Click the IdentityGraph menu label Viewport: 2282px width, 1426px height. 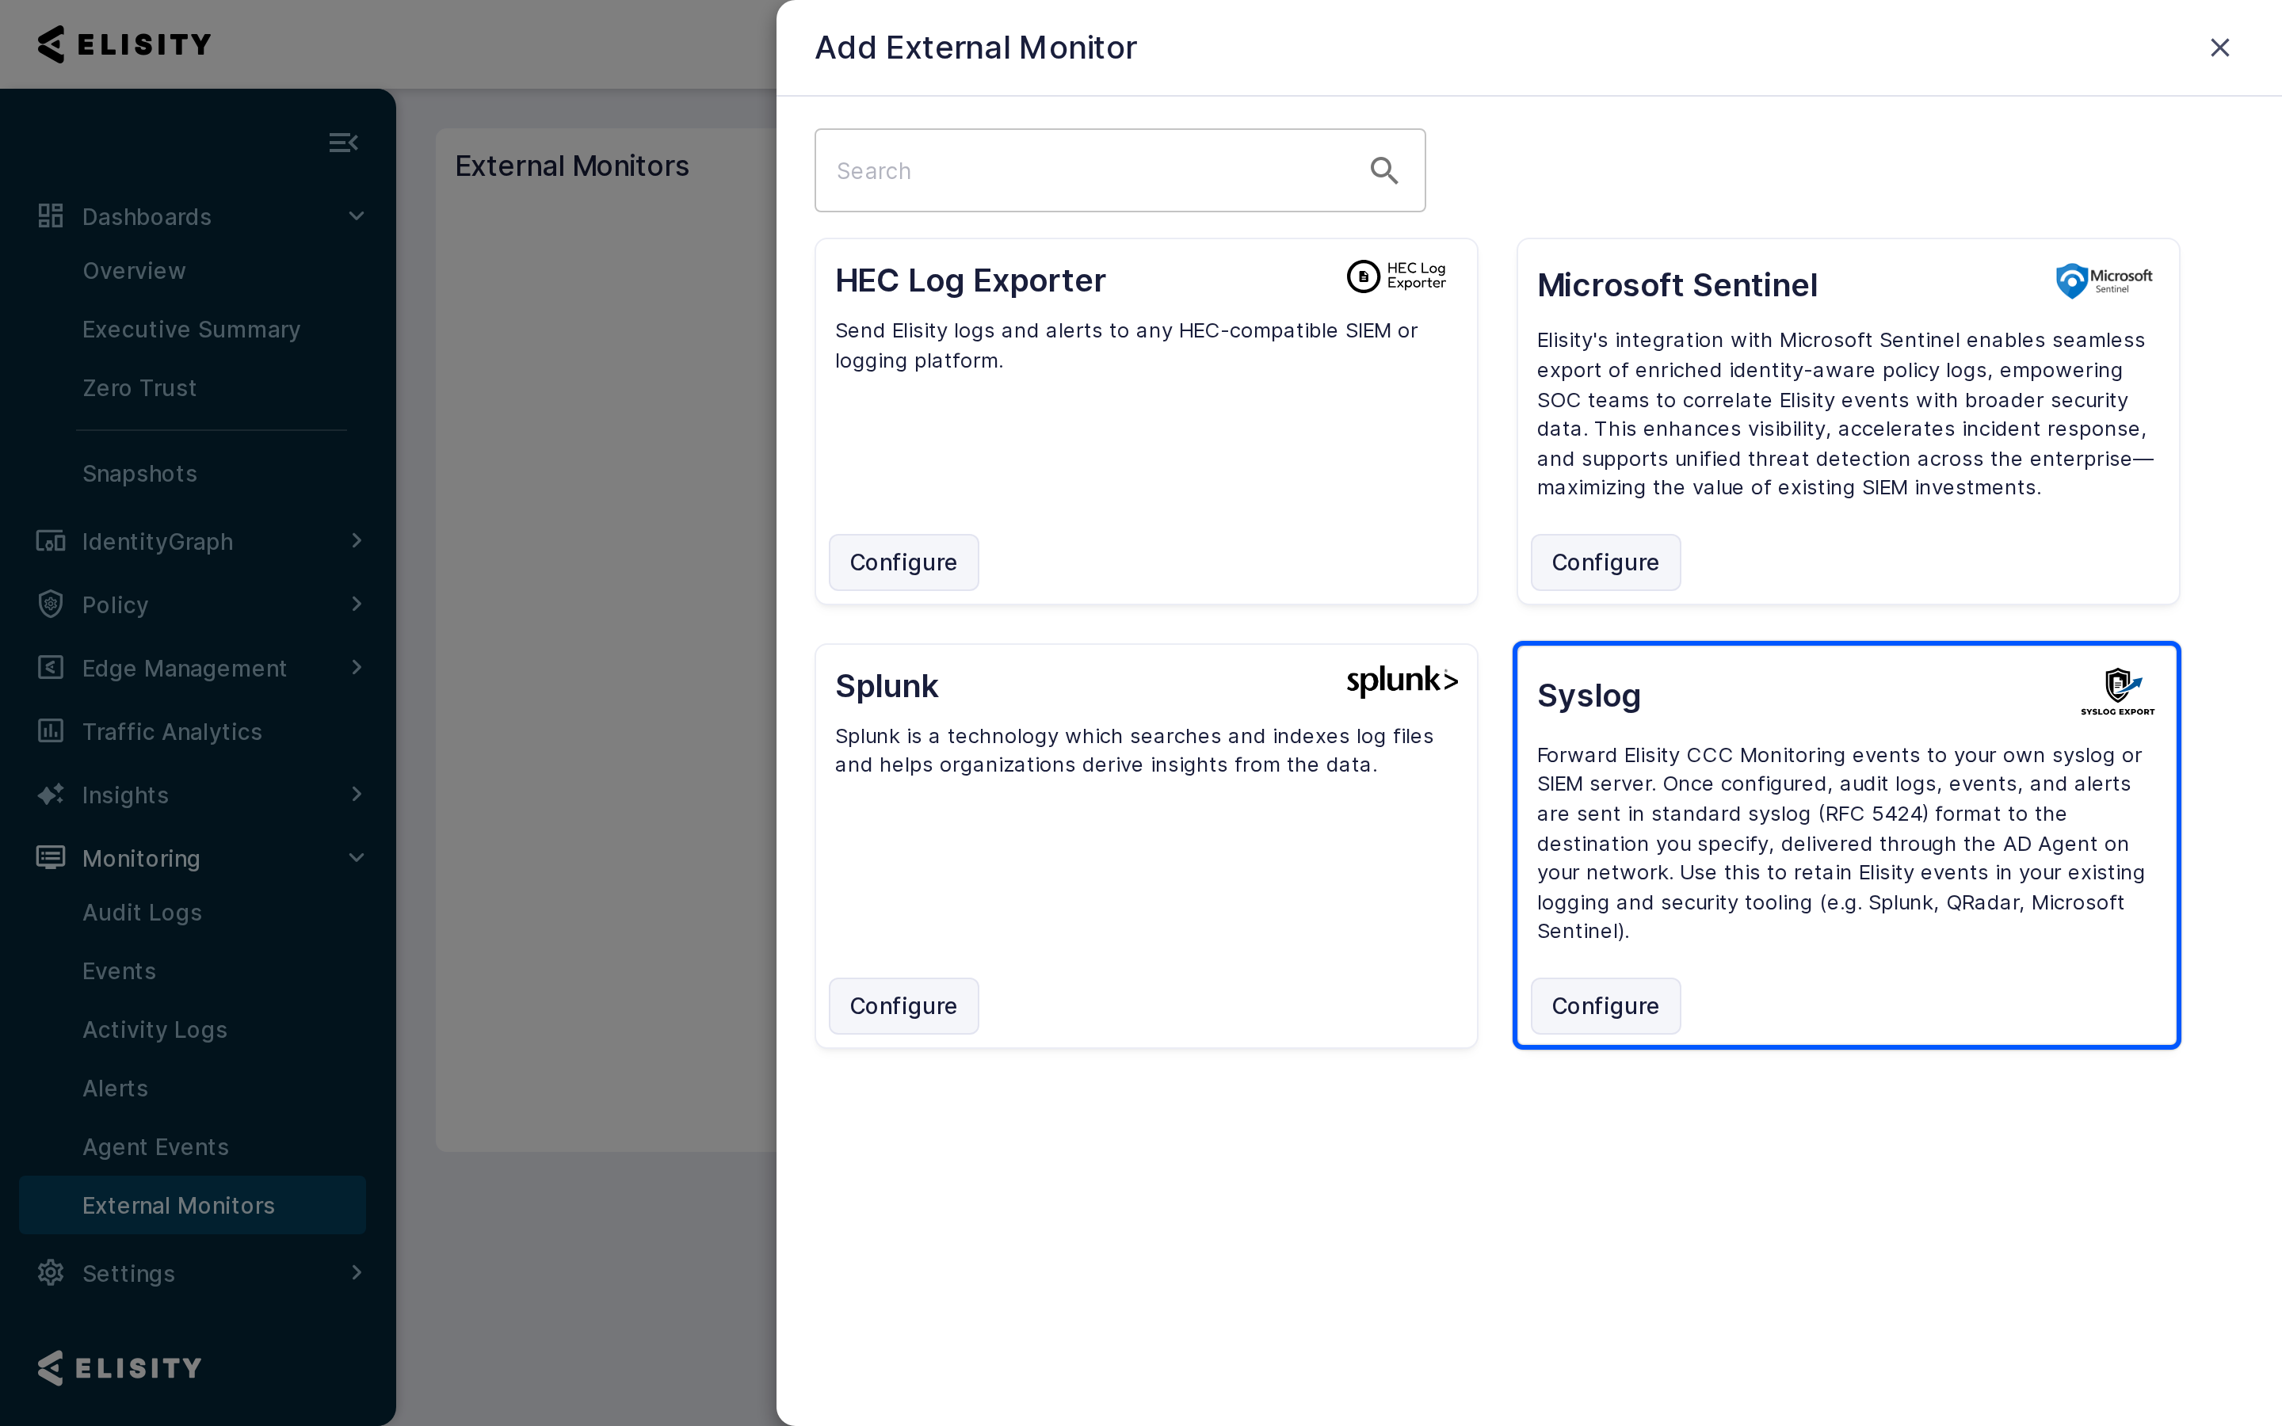click(158, 541)
